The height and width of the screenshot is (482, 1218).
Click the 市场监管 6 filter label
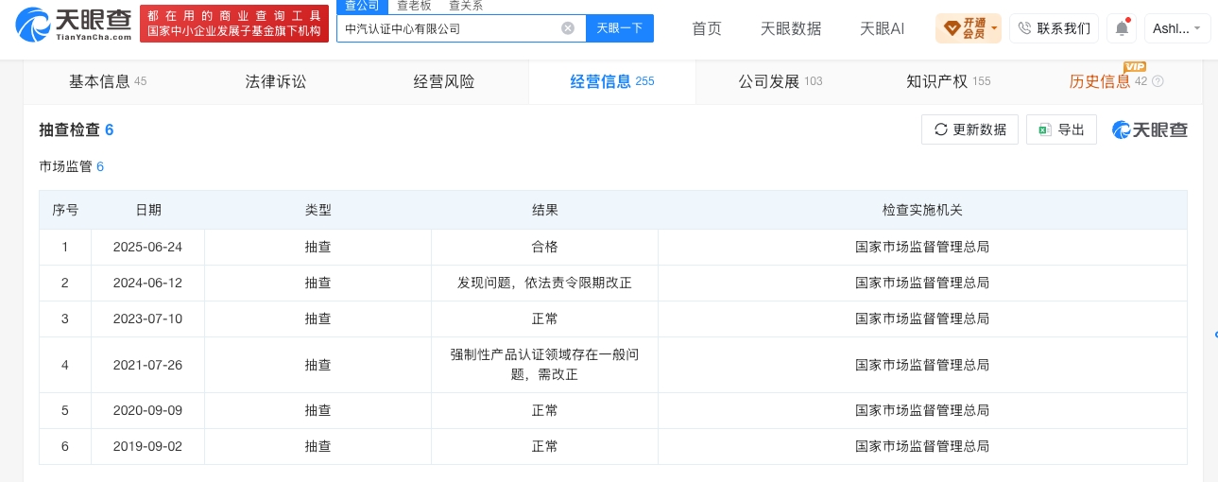[x=72, y=166]
